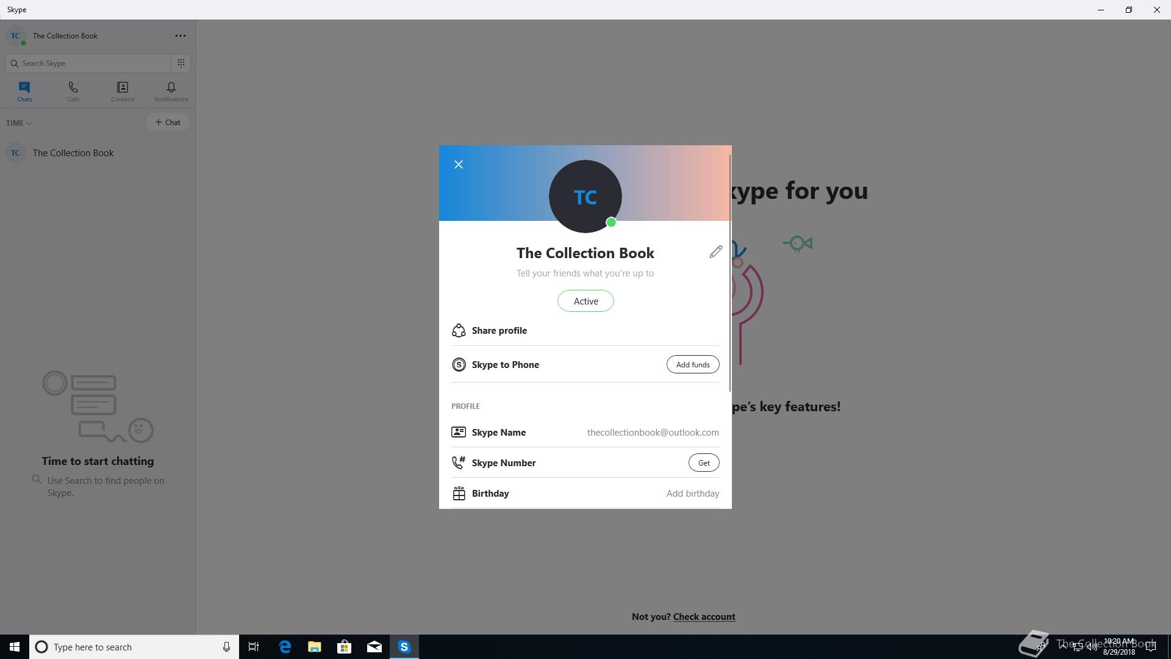This screenshot has width=1171, height=659.
Task: Open the more options ellipsis menu
Action: (181, 35)
